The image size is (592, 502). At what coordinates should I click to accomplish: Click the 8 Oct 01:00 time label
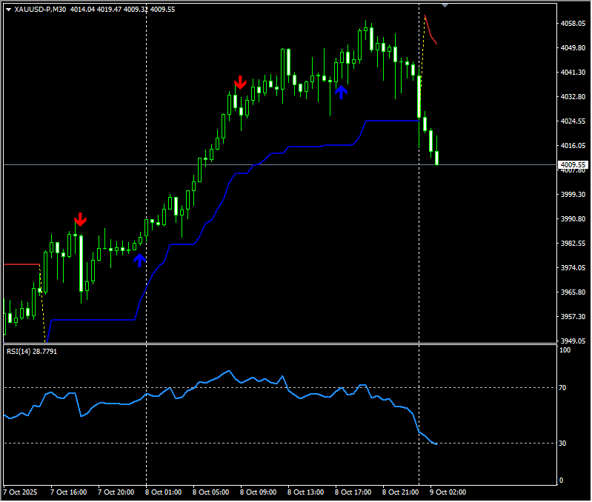click(x=164, y=492)
